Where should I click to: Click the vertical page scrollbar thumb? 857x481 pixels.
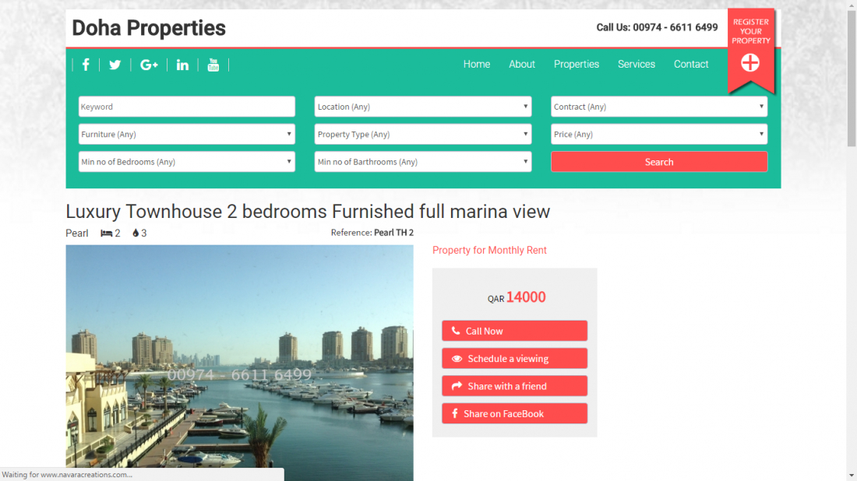tap(852, 78)
